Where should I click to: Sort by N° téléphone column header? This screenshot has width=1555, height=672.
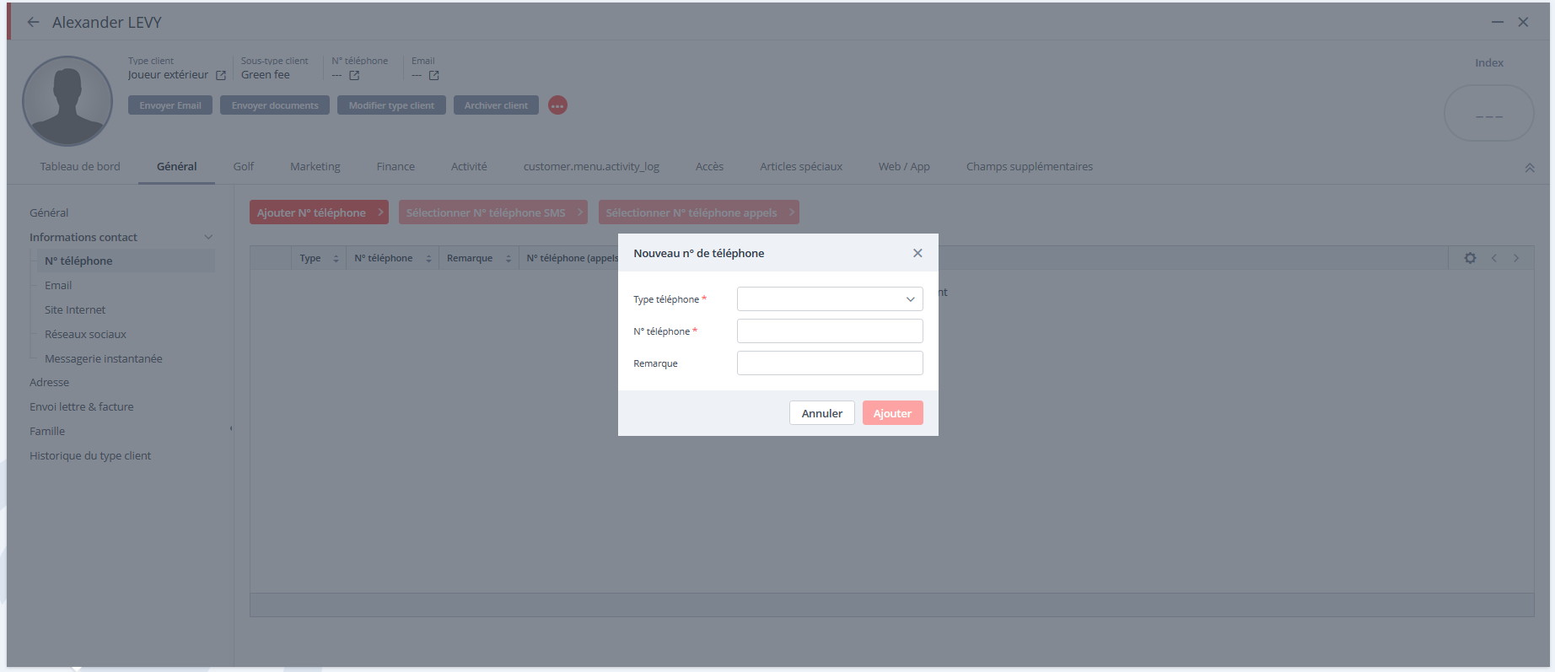(392, 258)
